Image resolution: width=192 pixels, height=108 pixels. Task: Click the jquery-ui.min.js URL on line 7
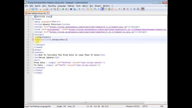point(92,32)
